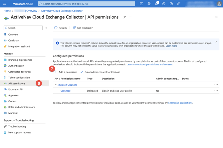Click Got feedback? in toolbar

click(x=83, y=28)
